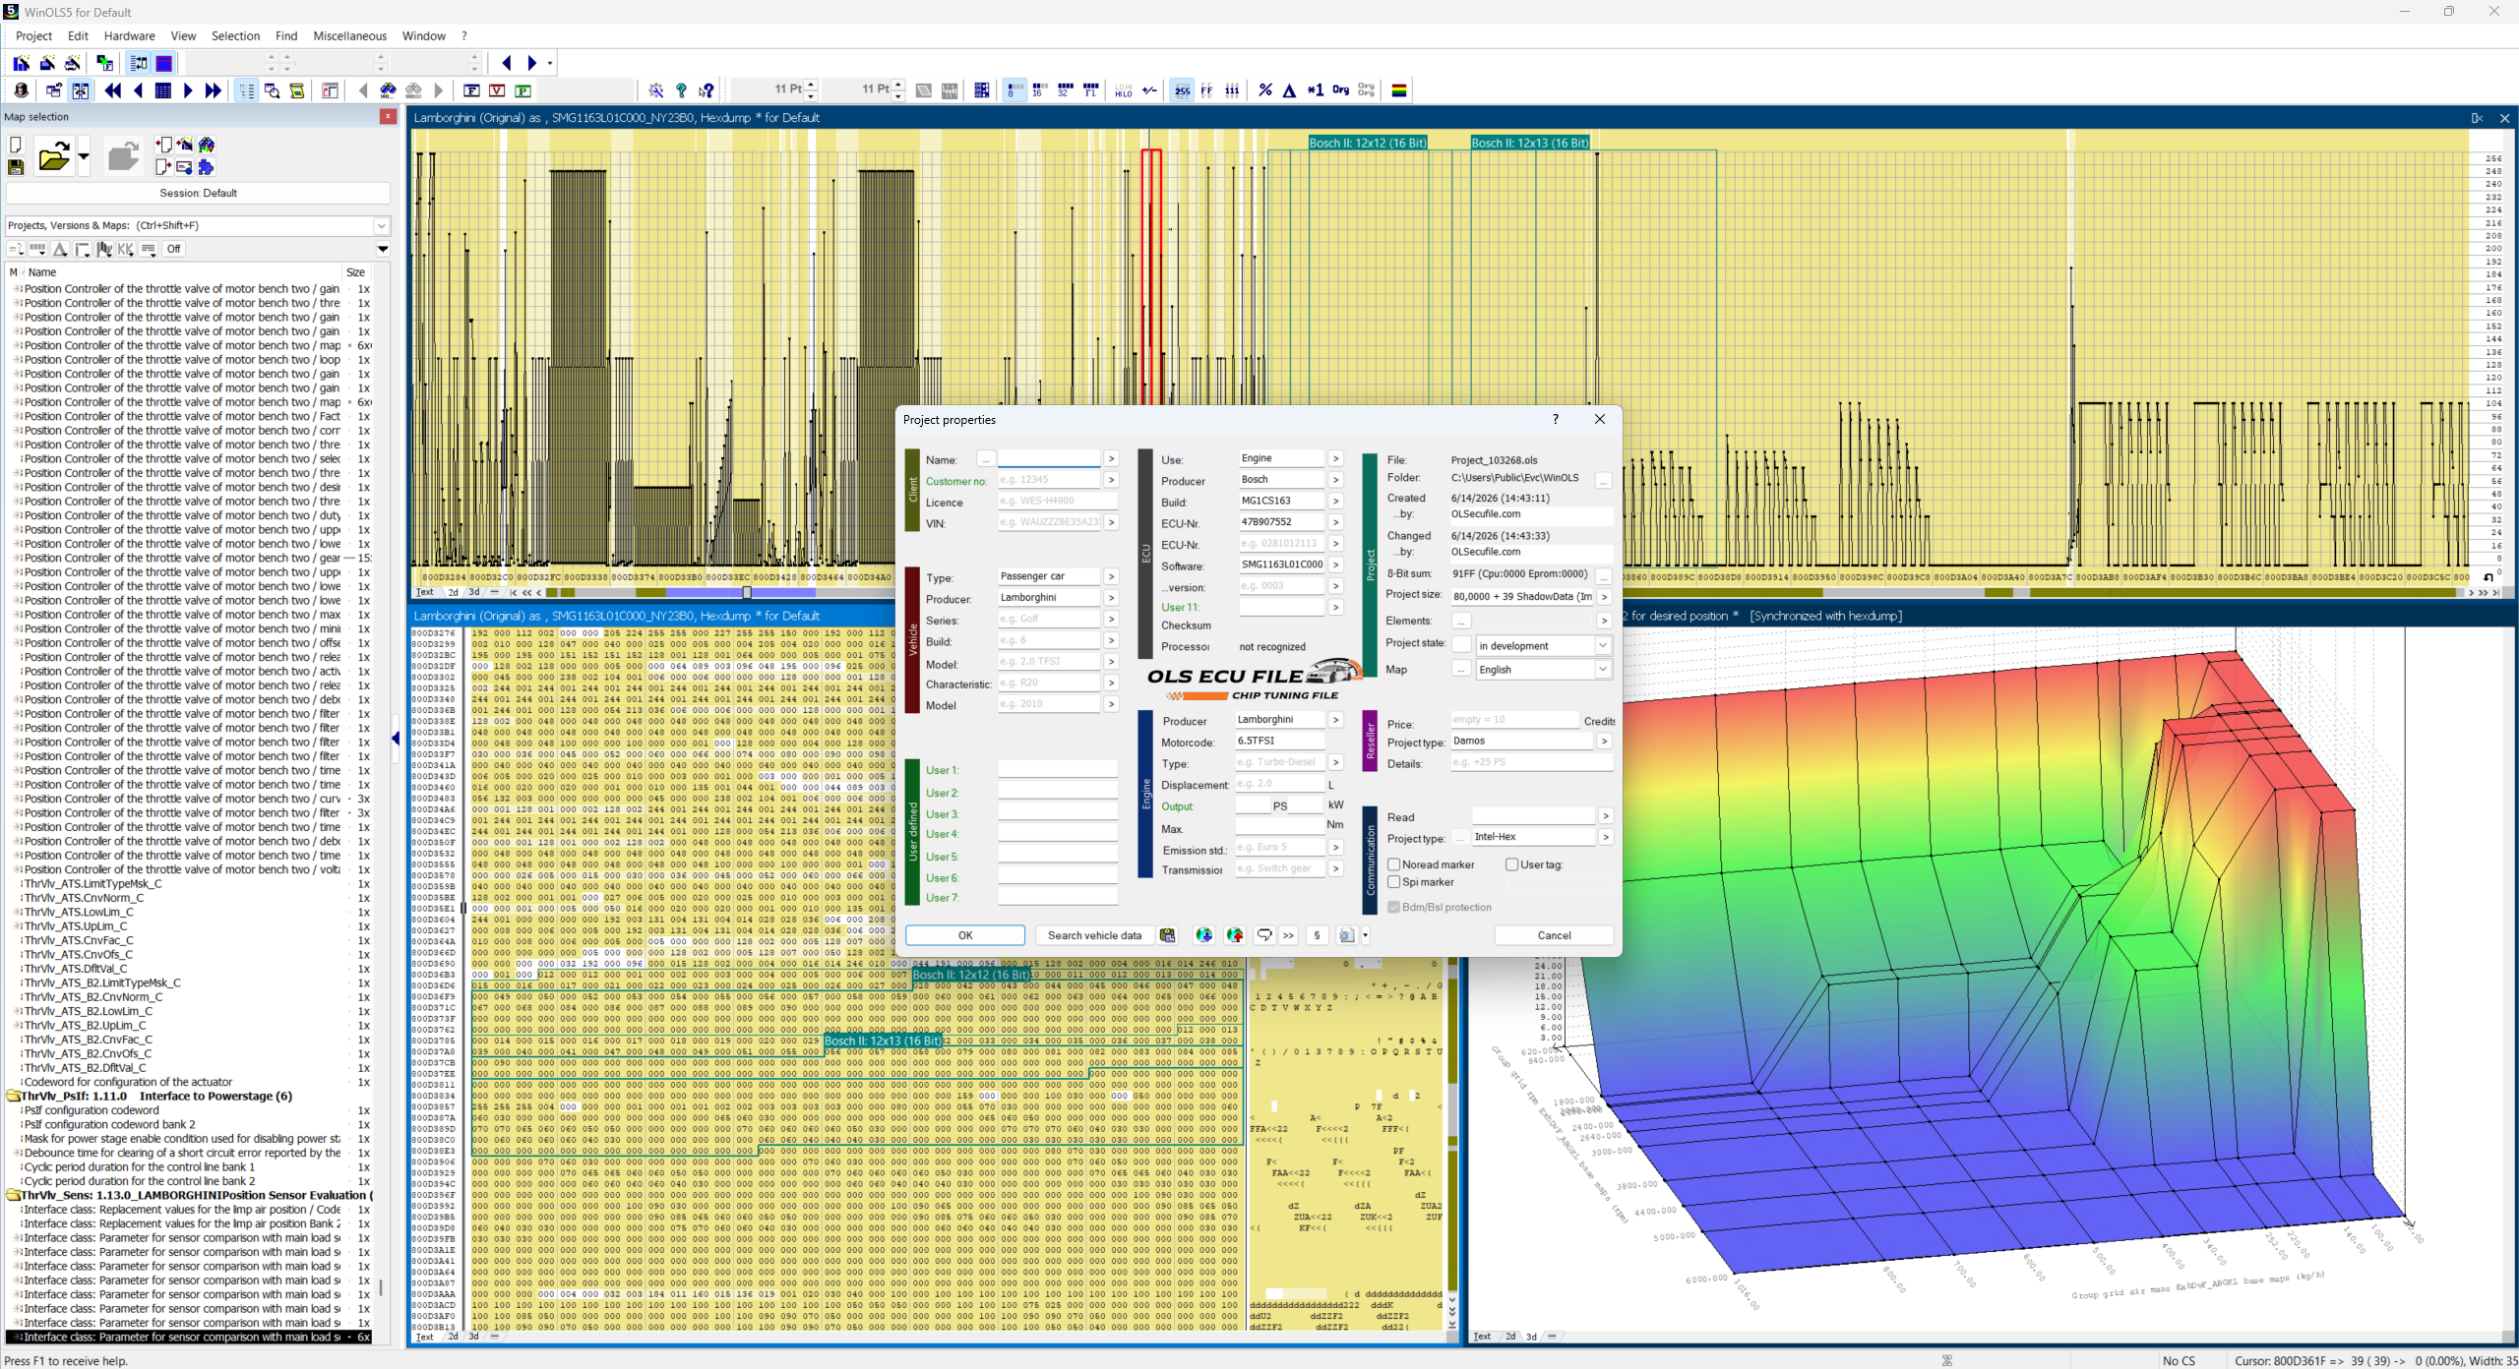Click the Session: Default button

[198, 193]
